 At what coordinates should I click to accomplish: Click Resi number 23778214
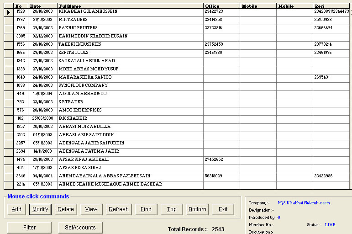click(x=323, y=44)
